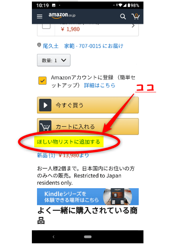Open the Kindleシリーズを体験できる場所 banner
The image size is (172, 250).
click(x=88, y=196)
